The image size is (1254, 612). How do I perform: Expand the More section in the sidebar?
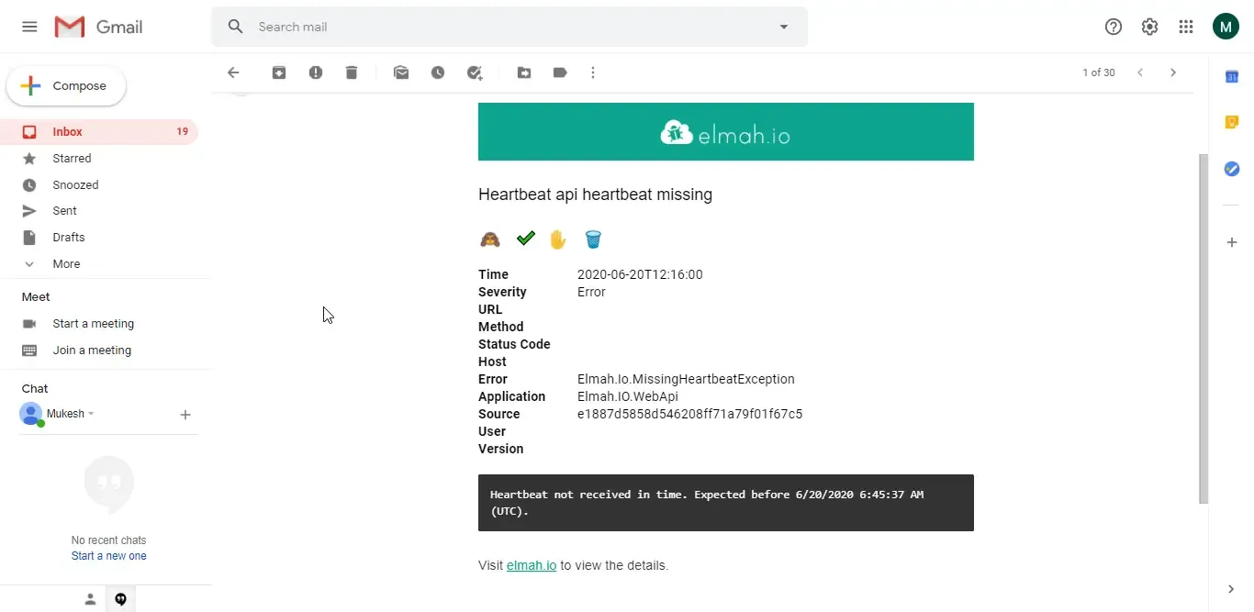[64, 263]
